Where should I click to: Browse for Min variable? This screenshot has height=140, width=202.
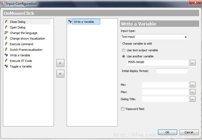pyautogui.click(x=193, y=85)
